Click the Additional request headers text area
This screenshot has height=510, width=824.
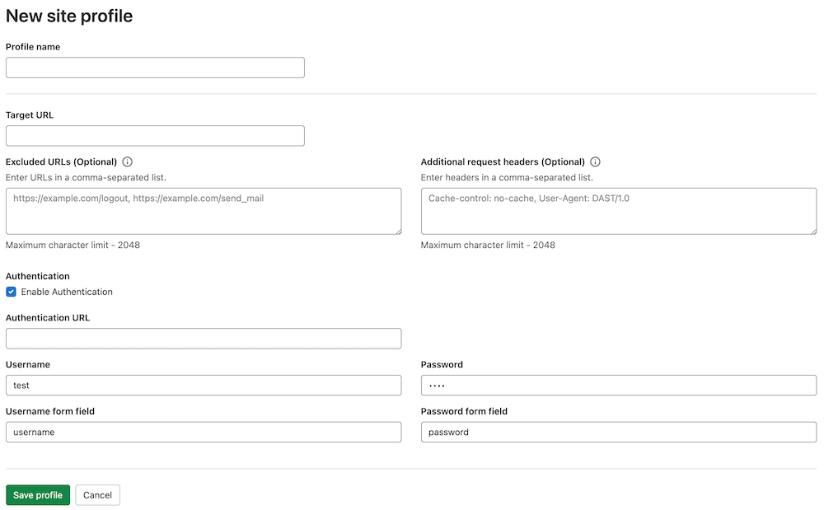point(618,211)
